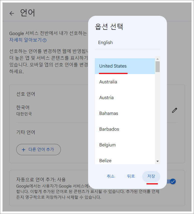This screenshot has height=214, width=194.
Task: Click the 기타 언어 section label
Action: click(x=26, y=132)
